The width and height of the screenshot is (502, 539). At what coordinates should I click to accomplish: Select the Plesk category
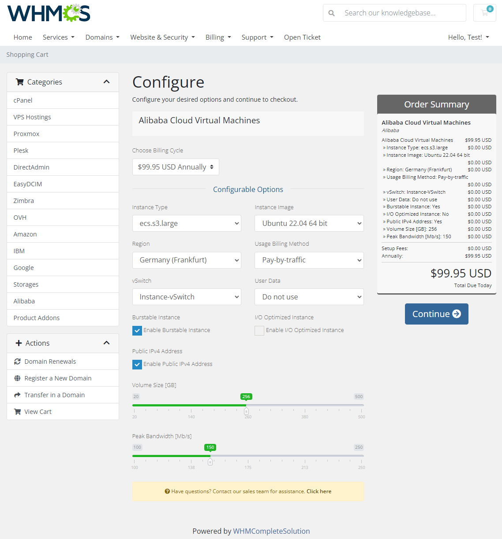click(63, 151)
